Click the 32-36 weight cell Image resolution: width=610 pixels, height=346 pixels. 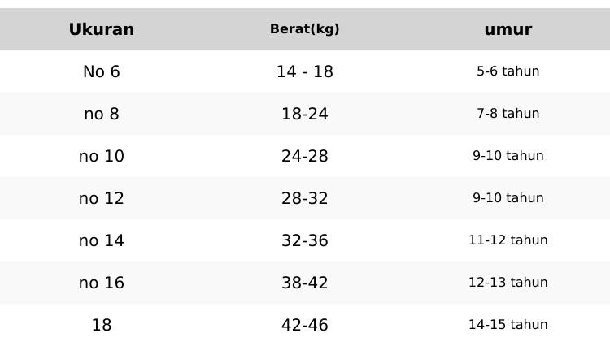pyautogui.click(x=305, y=240)
